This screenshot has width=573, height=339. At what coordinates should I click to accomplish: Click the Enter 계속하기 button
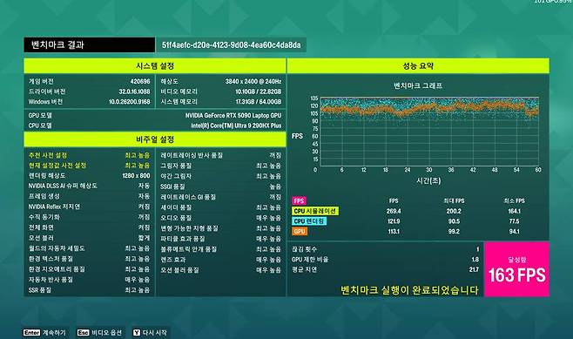pos(44,332)
